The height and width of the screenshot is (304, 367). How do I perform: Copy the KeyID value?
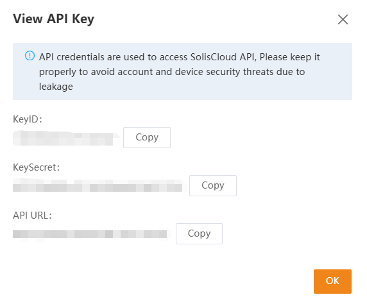147,137
